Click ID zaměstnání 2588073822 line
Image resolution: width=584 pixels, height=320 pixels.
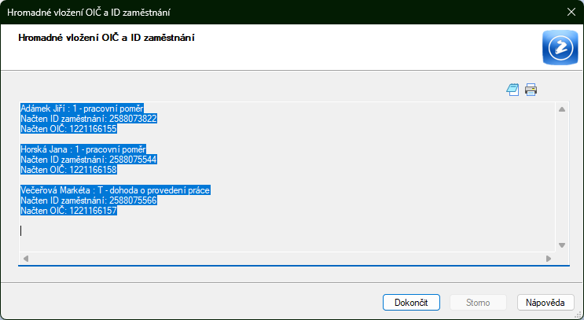click(89, 118)
